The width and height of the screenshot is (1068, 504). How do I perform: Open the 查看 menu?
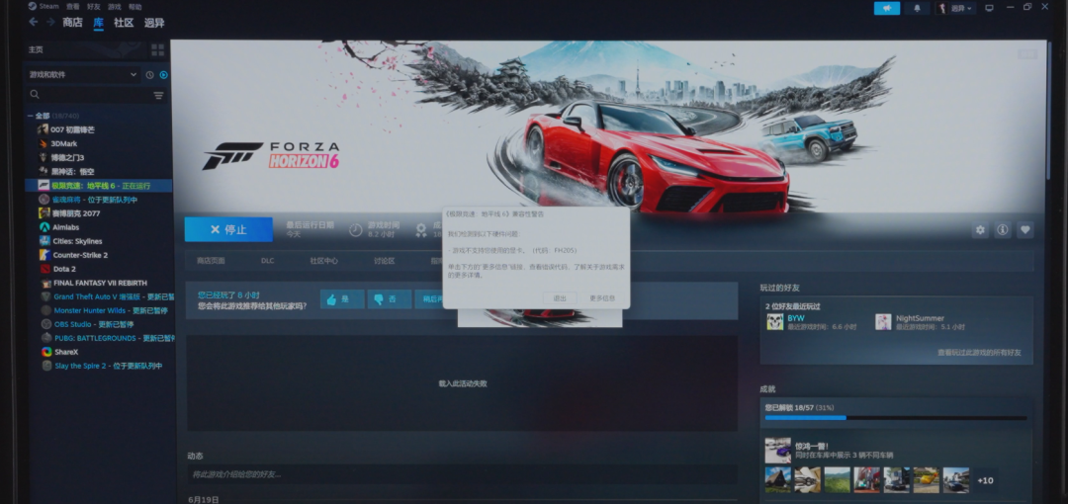(73, 7)
